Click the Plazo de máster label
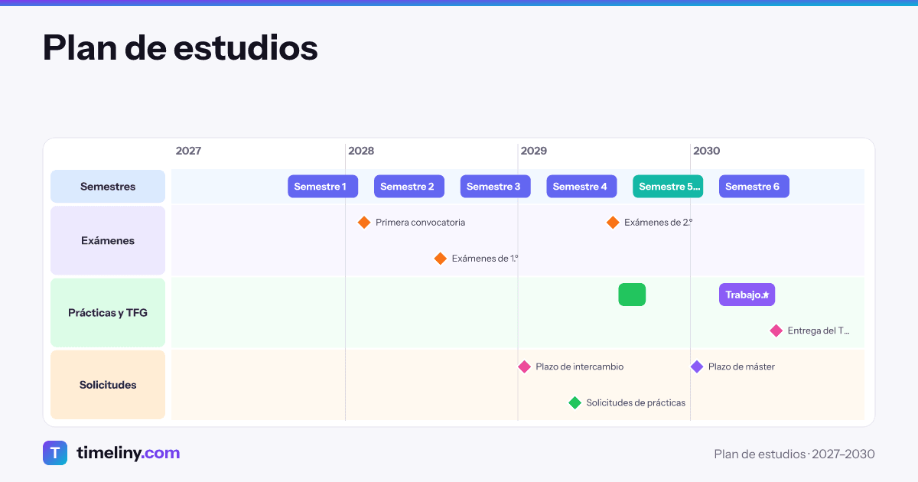 741,366
